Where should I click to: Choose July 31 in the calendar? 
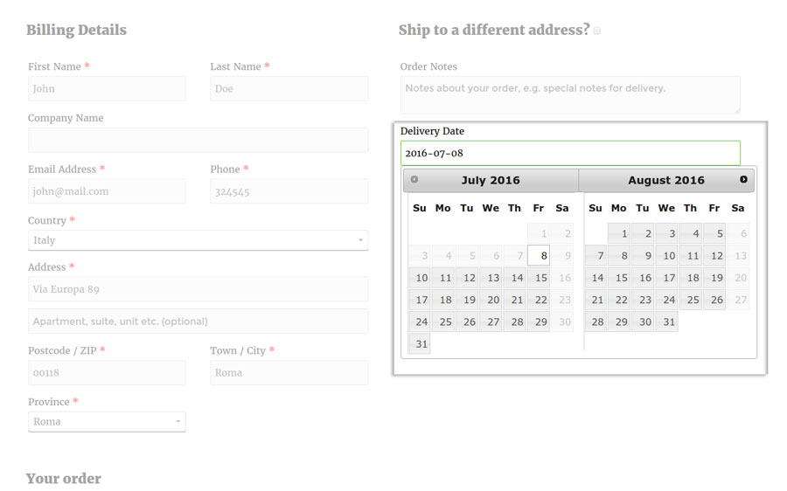[421, 344]
